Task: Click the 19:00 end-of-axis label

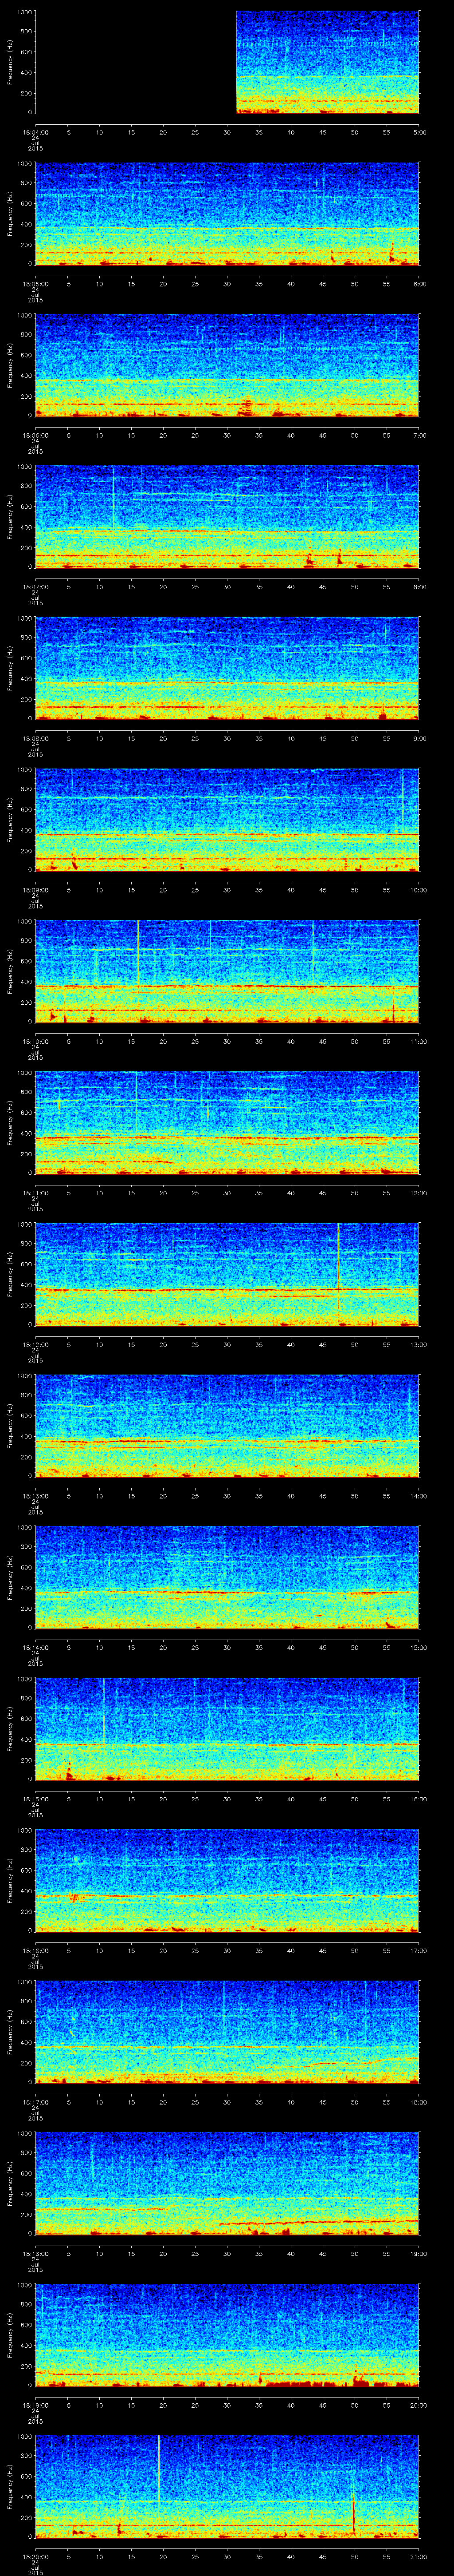Action: tap(418, 2253)
